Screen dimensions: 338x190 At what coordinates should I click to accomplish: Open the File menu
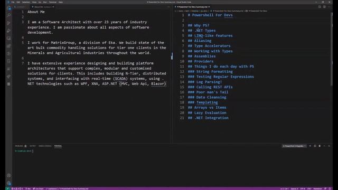pyautogui.click(x=13, y=2)
